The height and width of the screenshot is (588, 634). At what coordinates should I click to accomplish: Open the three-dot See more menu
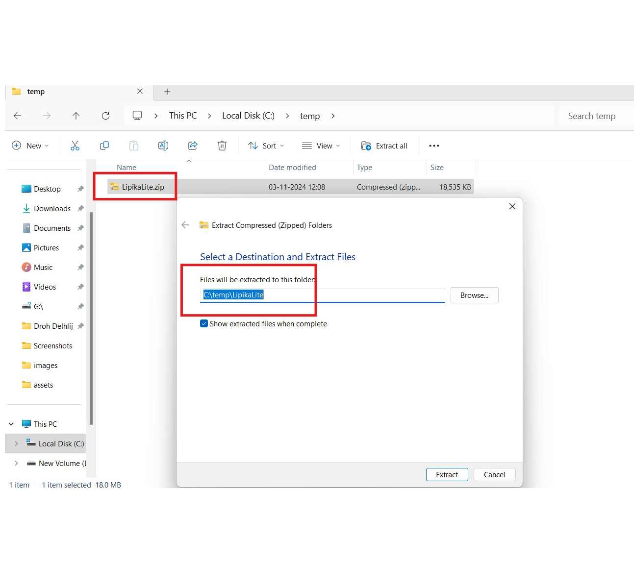(x=434, y=146)
